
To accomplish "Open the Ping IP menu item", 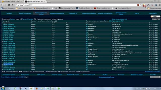I will [137, 13].
